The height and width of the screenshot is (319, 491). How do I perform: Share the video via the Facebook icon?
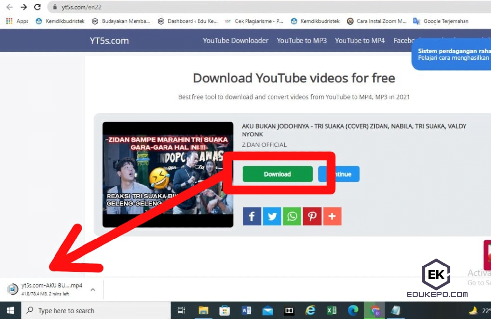[252, 216]
